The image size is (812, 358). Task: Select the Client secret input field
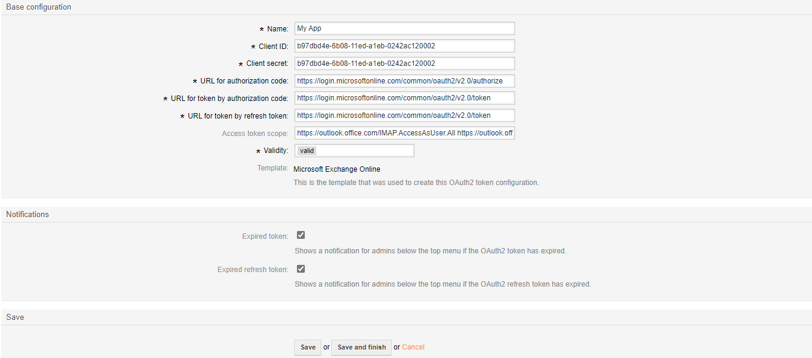[x=404, y=63]
